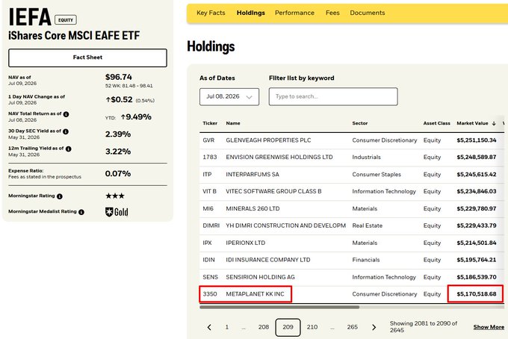Click info icon beside 12m Trailing Yield
508x339 pixels.
tap(69, 149)
